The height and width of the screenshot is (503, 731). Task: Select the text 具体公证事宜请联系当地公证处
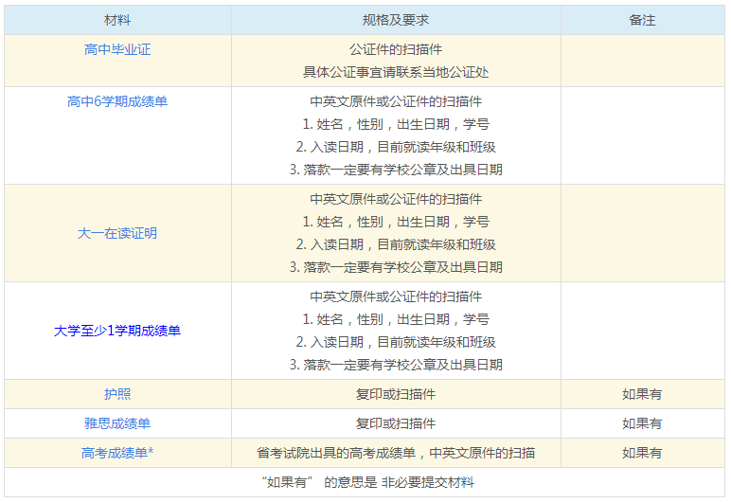click(396, 72)
